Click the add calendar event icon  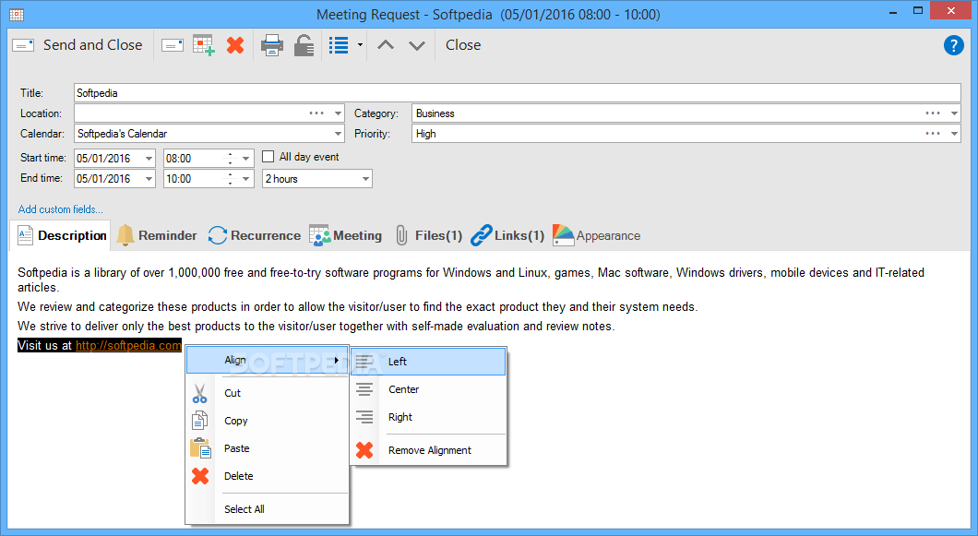click(204, 45)
